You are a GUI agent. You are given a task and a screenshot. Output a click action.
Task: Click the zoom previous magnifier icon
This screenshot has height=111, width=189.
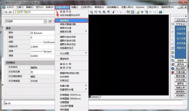tap(108, 12)
